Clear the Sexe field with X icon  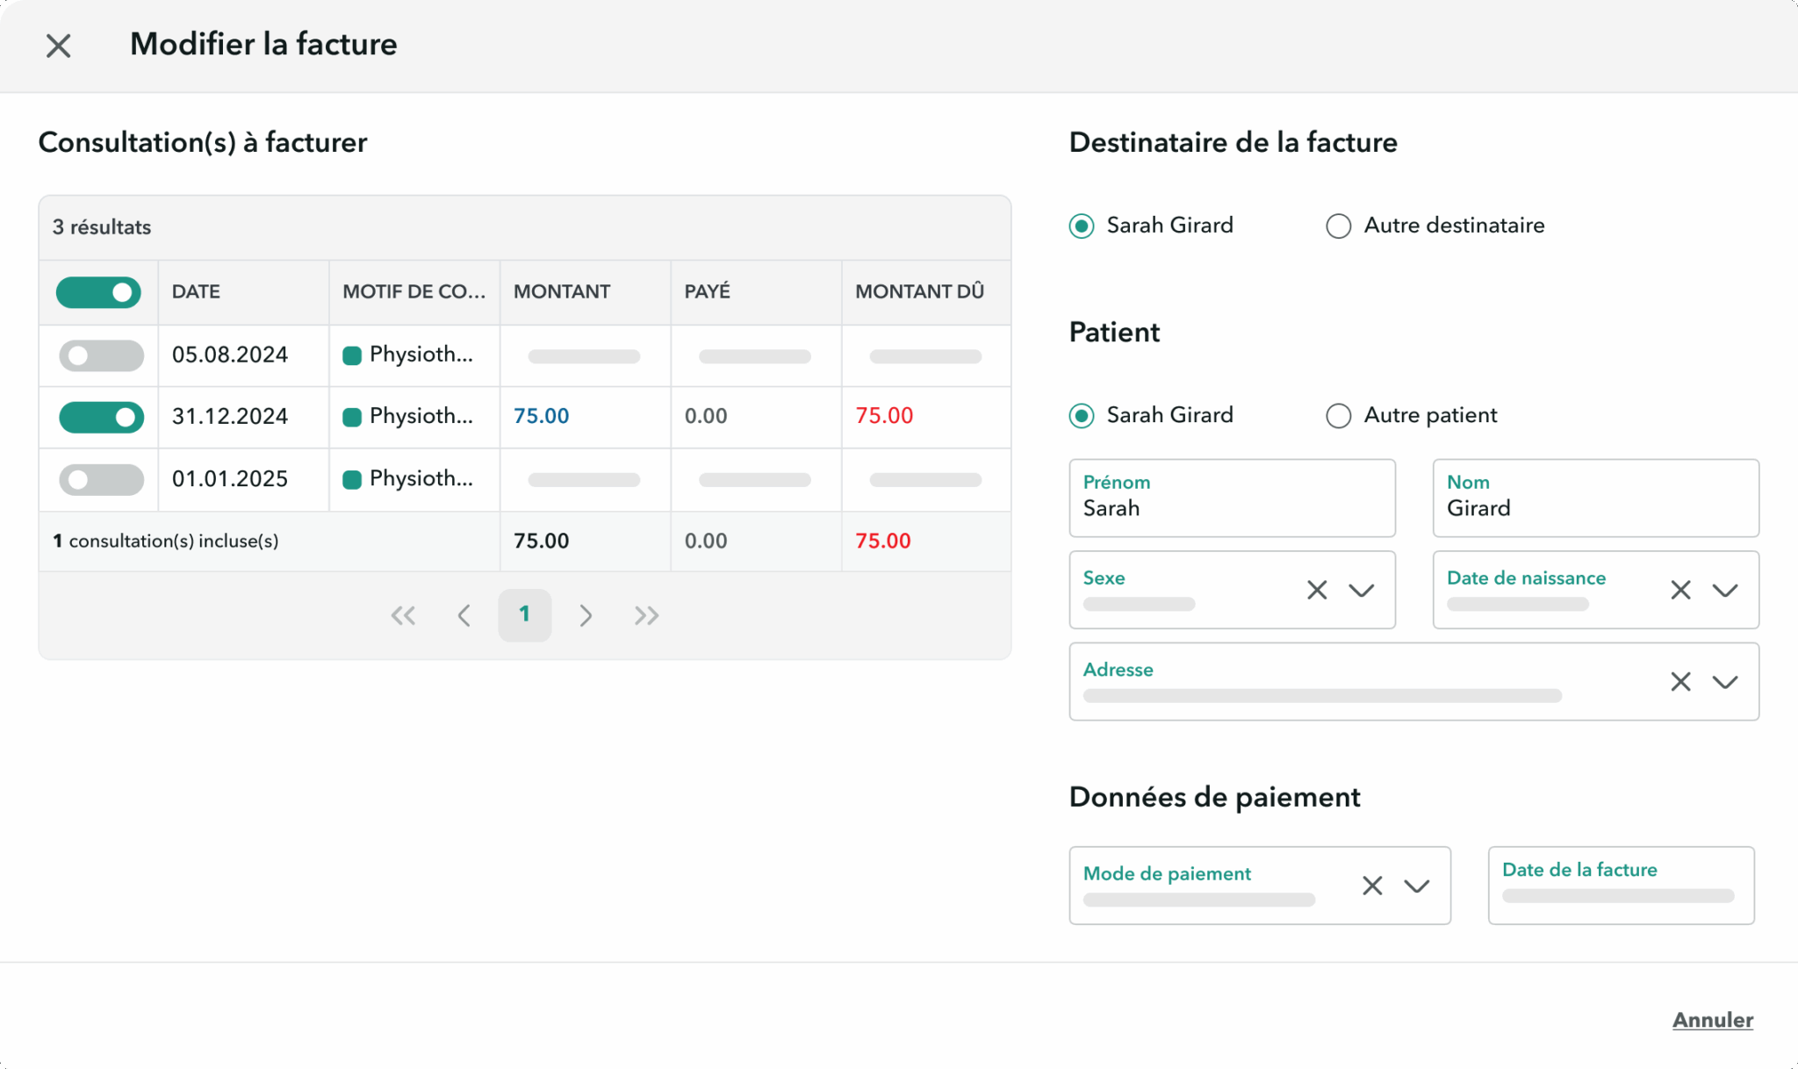tap(1316, 590)
